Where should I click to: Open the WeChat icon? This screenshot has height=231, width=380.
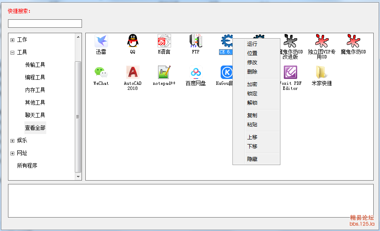pos(101,72)
